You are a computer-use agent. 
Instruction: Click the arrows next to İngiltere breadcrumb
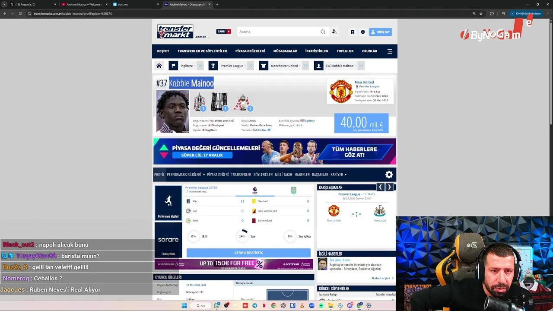[201, 66]
